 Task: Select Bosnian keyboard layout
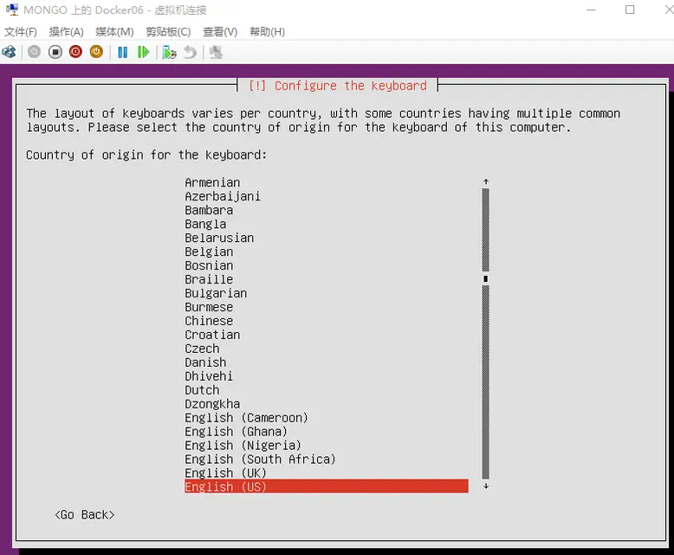coord(209,265)
